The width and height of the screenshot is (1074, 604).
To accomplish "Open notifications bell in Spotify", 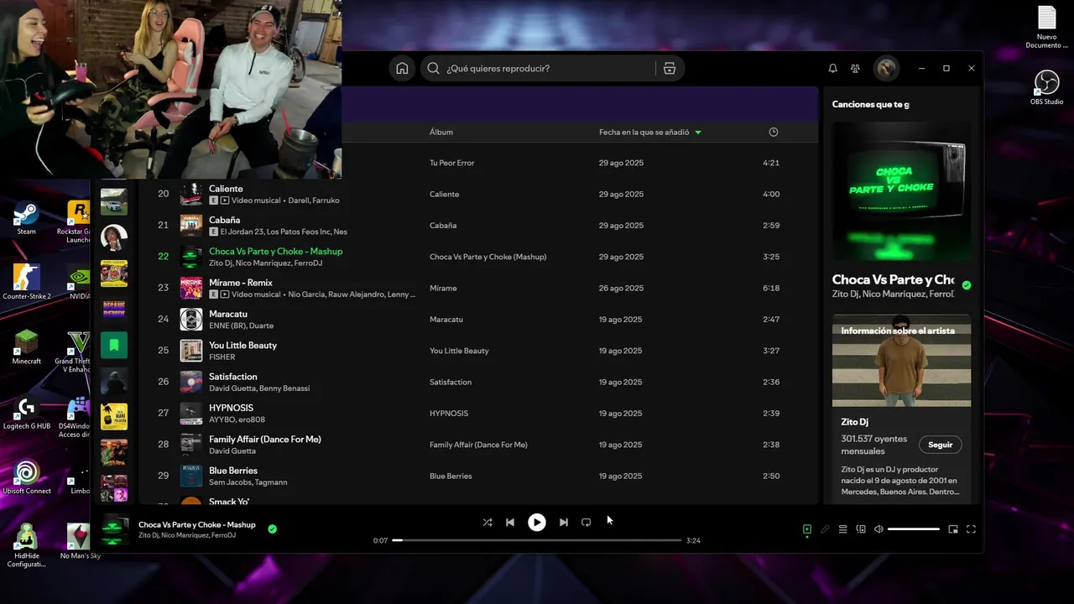I will (x=832, y=69).
